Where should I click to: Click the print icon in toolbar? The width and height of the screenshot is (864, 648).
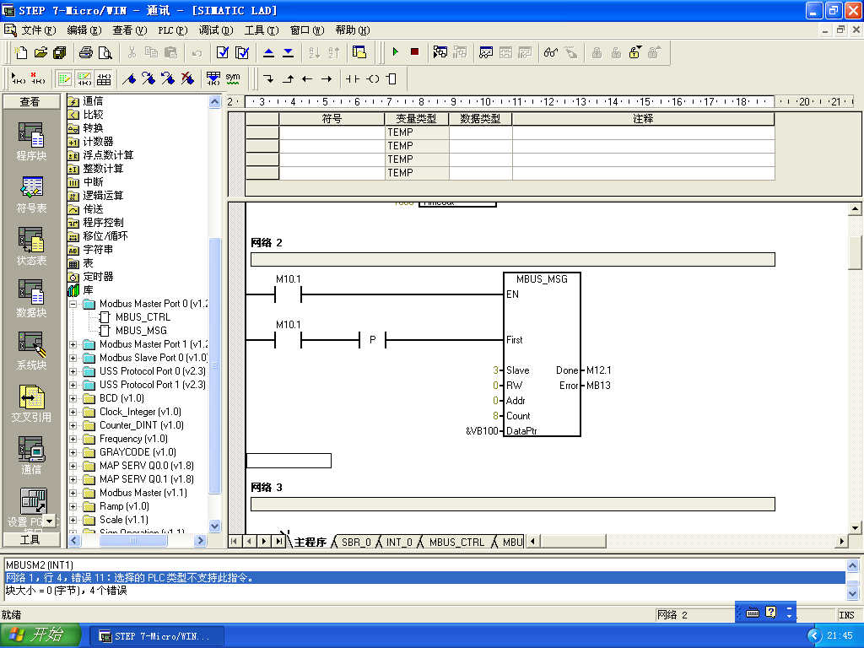tap(85, 52)
